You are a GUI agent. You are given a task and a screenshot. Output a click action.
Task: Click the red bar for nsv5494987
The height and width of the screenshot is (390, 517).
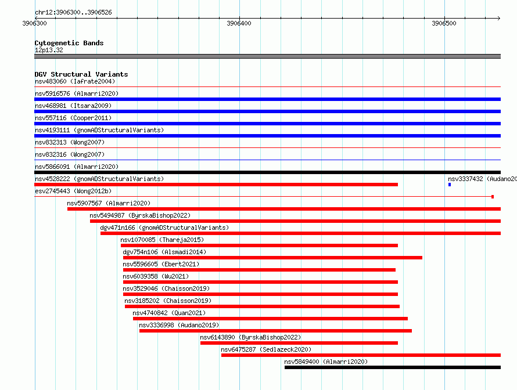(296, 221)
